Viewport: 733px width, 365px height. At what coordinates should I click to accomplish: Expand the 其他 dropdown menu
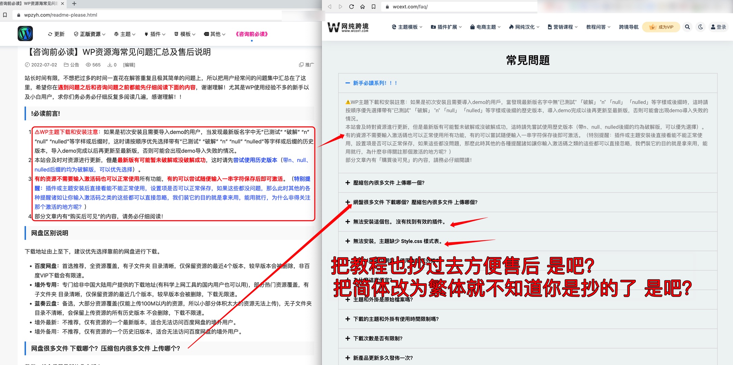(215, 34)
